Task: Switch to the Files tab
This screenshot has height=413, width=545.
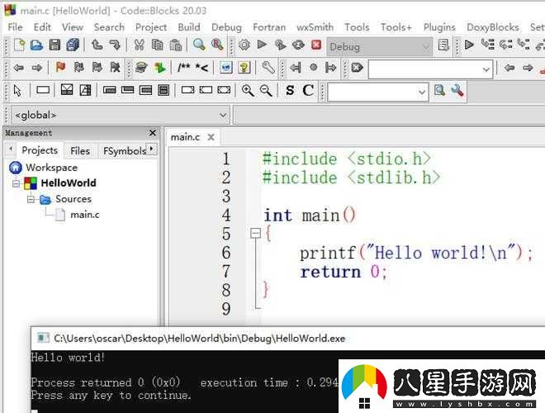Action: pyautogui.click(x=79, y=151)
